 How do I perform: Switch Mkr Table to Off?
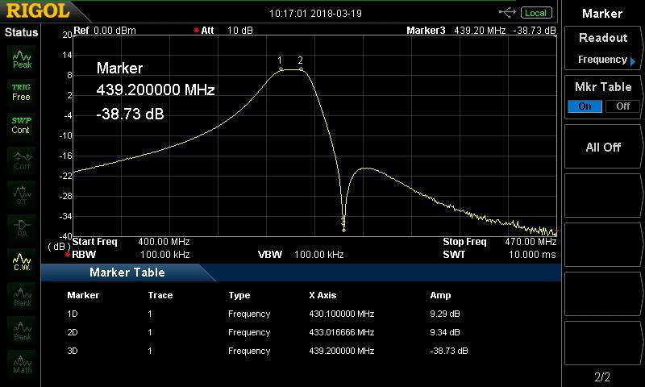622,106
